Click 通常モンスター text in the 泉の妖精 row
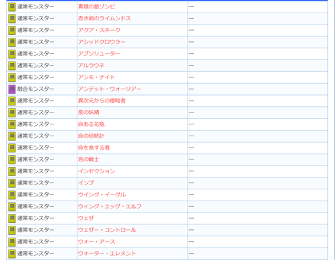The image size is (335, 260). [x=36, y=113]
